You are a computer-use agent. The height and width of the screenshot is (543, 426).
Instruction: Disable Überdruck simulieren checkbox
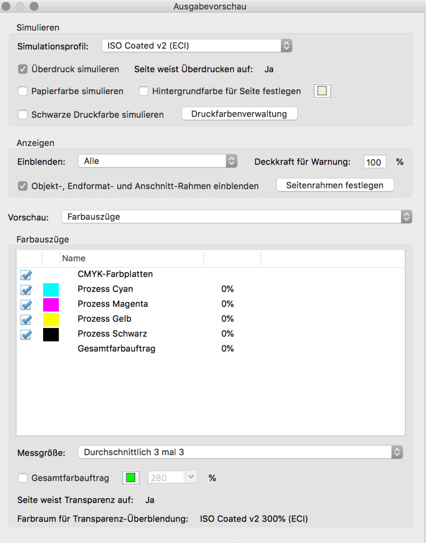click(x=23, y=69)
